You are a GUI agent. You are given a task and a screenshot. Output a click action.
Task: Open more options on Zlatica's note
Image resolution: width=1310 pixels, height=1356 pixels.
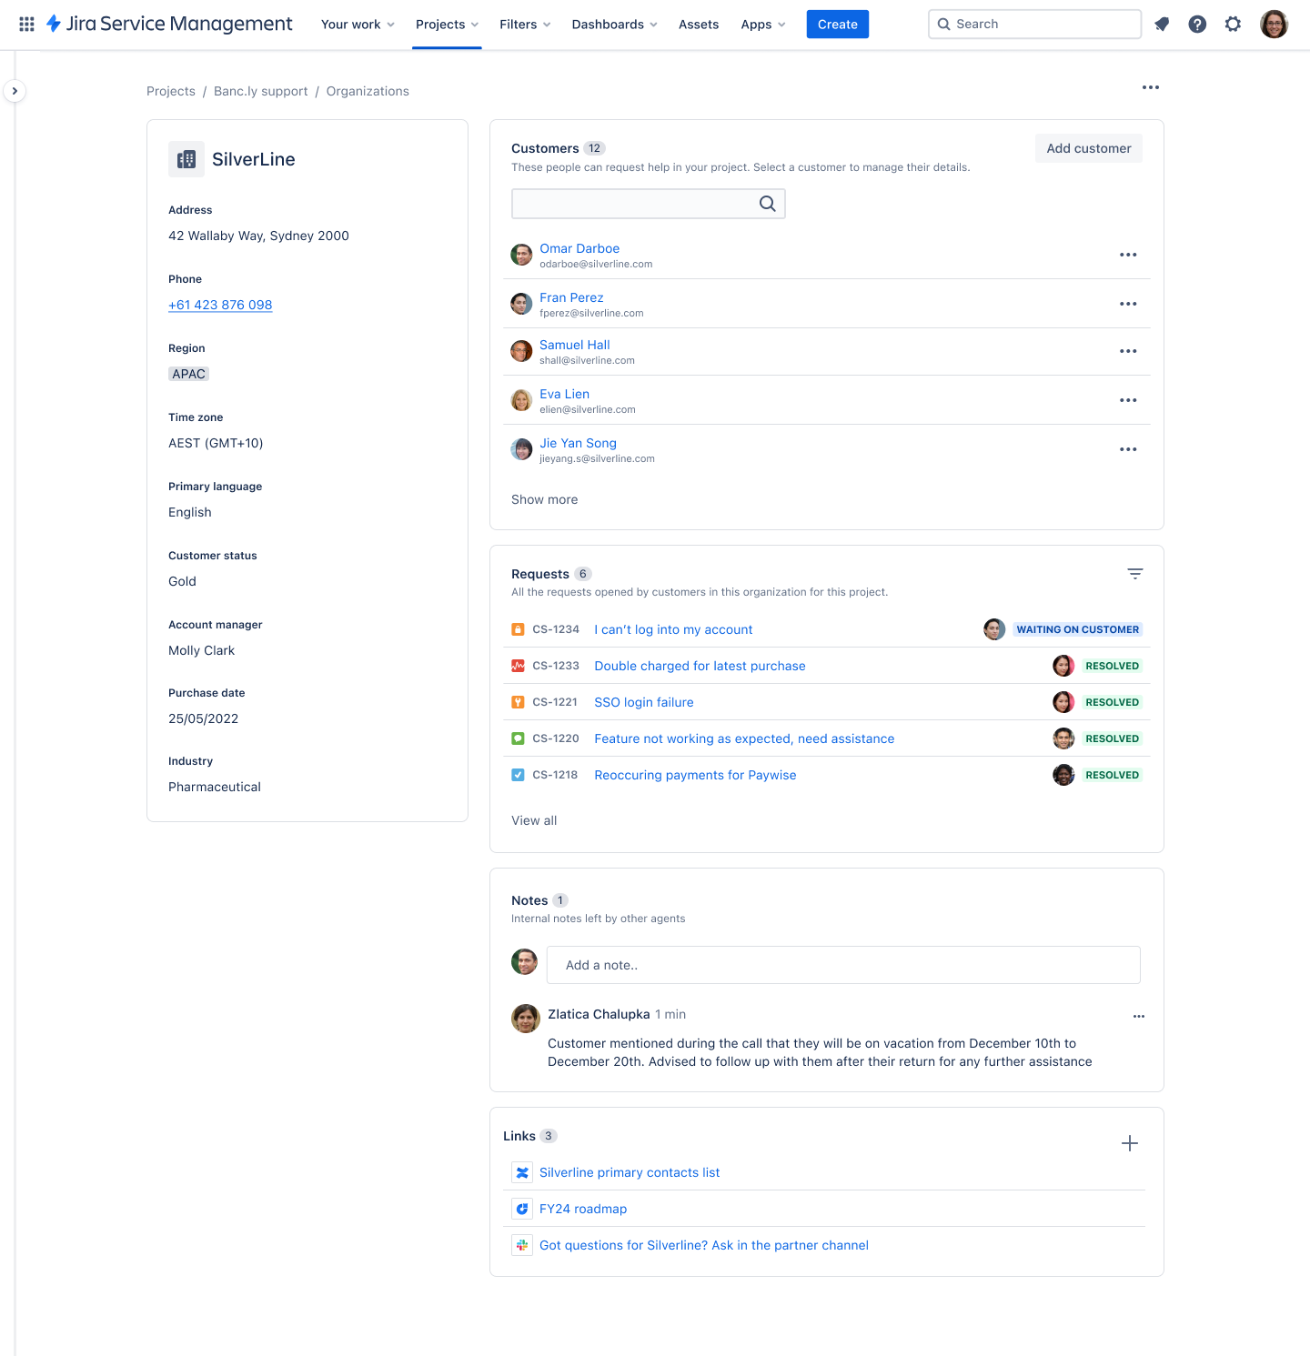click(1138, 1016)
